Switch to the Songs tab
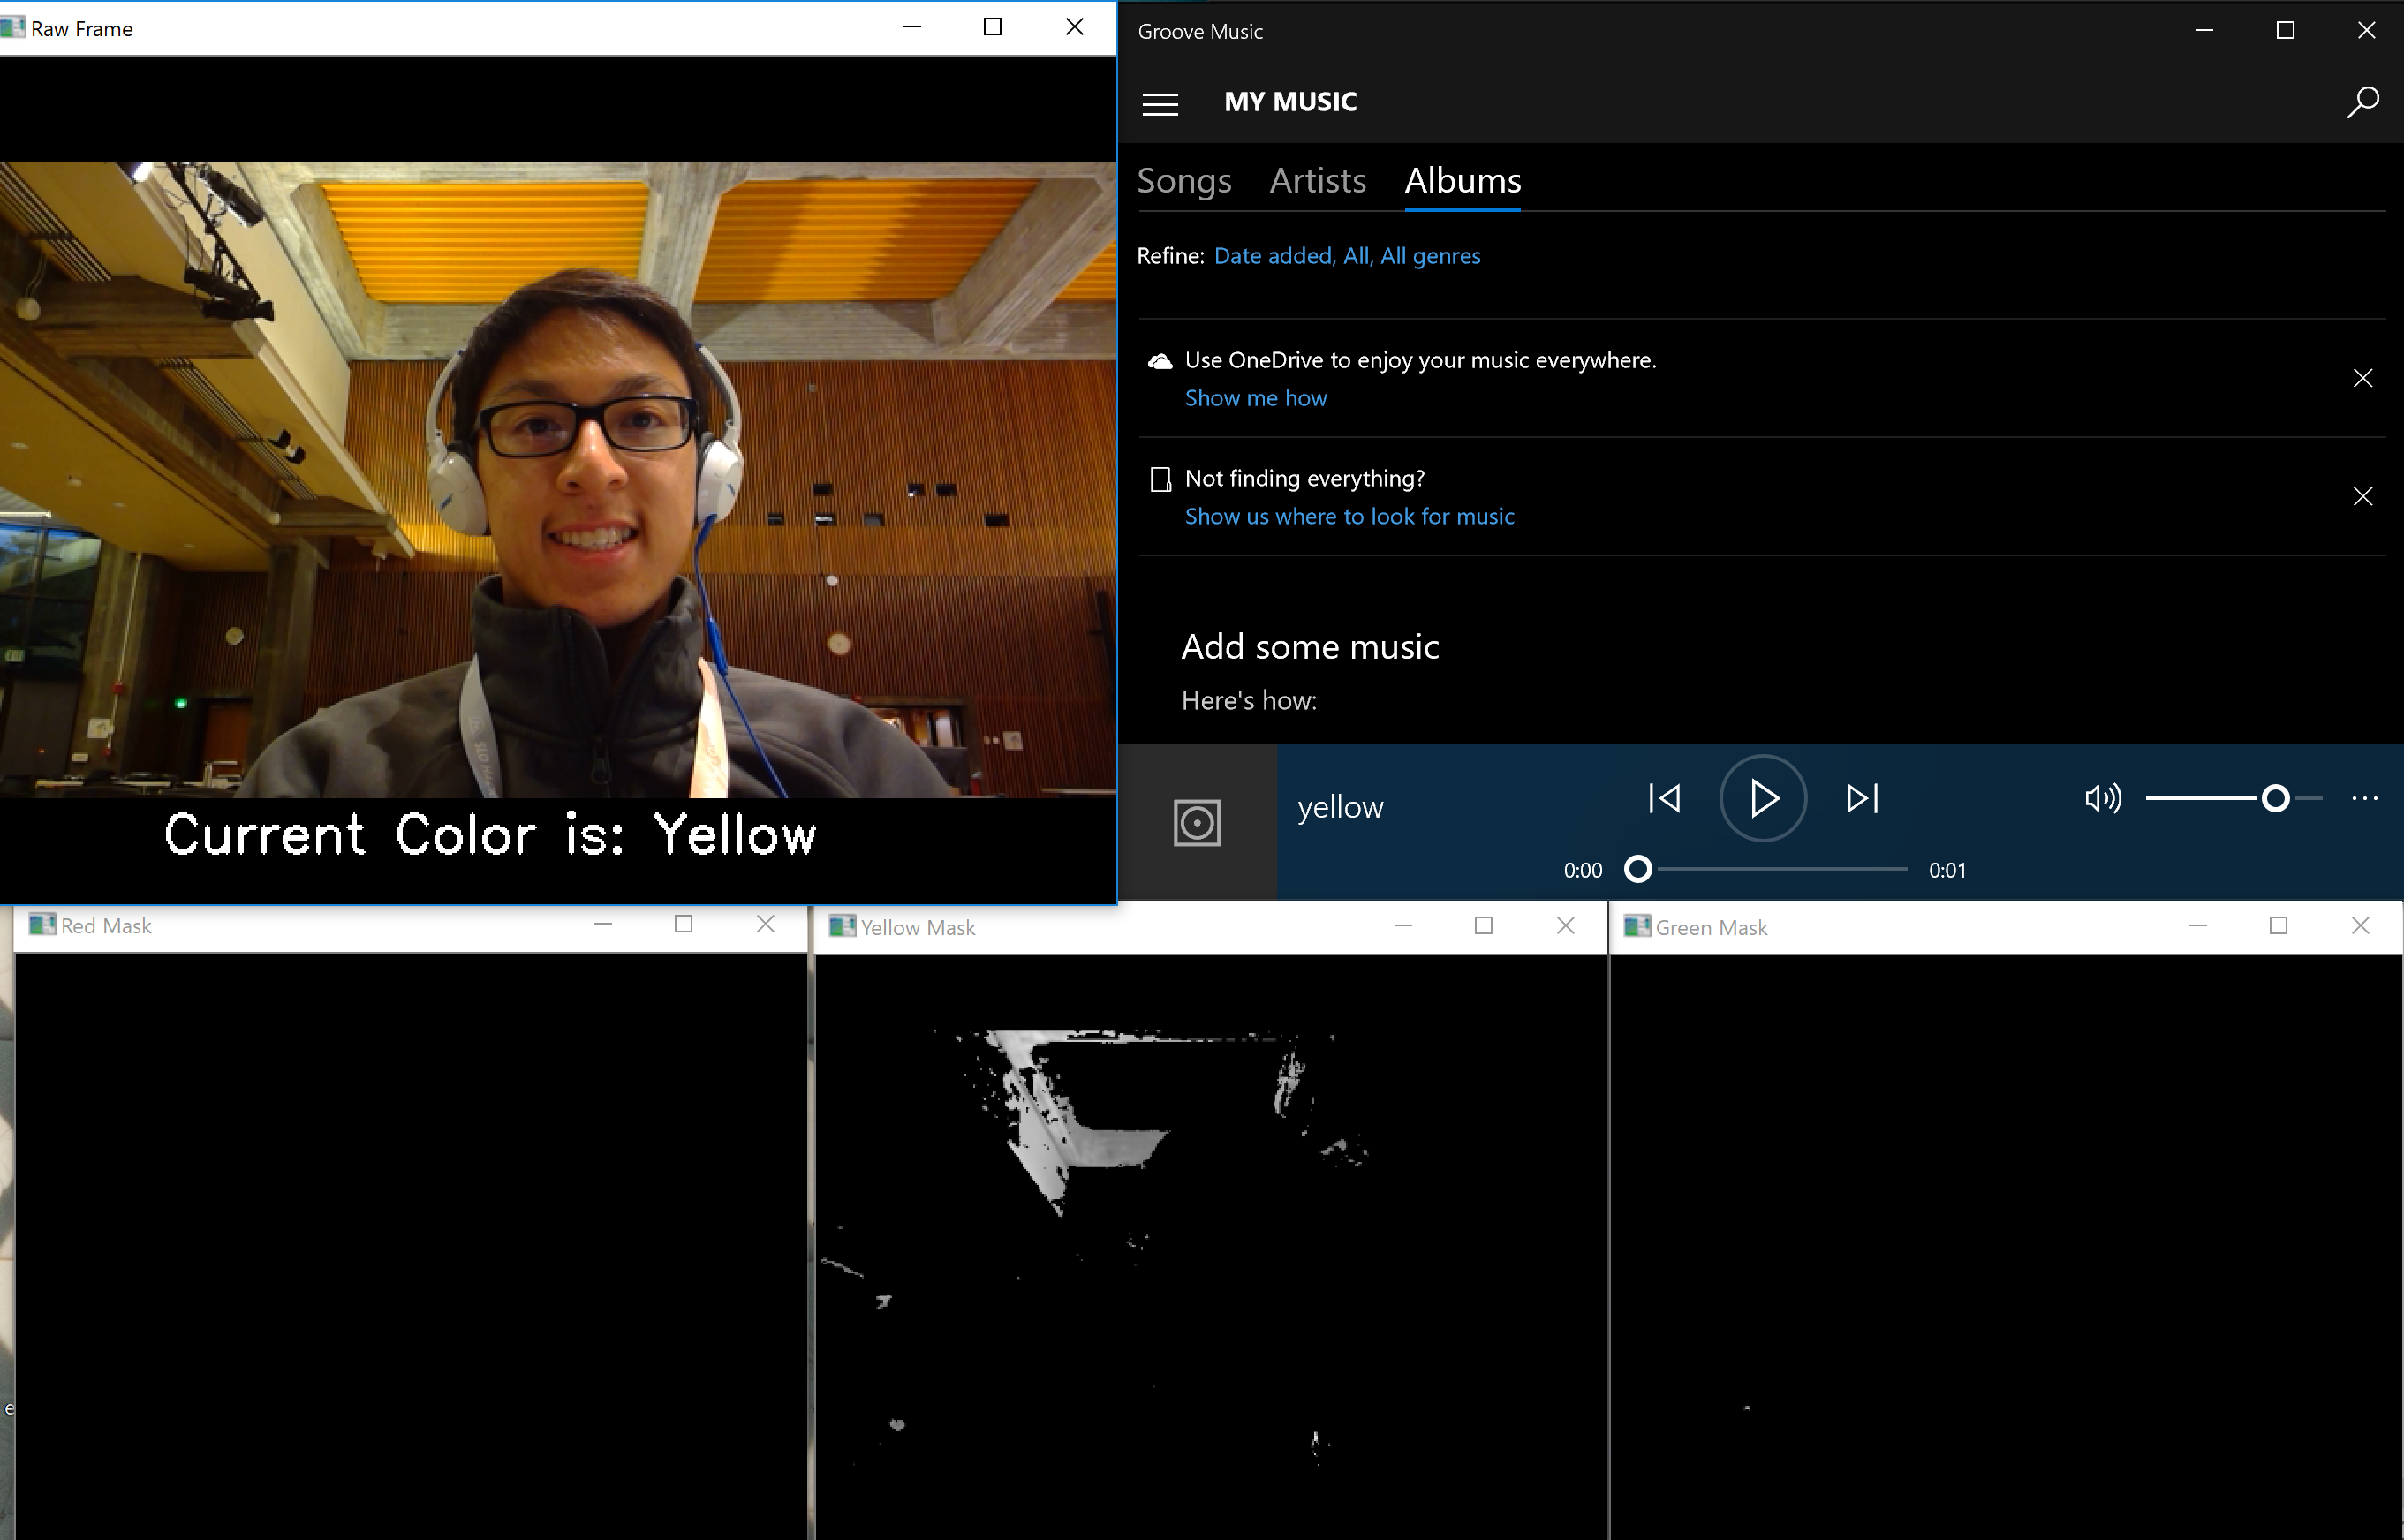The width and height of the screenshot is (2404, 1540). click(1184, 181)
